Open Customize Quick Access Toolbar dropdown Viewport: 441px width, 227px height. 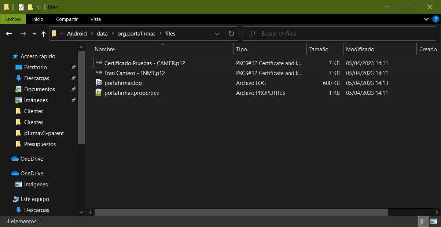tap(38, 7)
